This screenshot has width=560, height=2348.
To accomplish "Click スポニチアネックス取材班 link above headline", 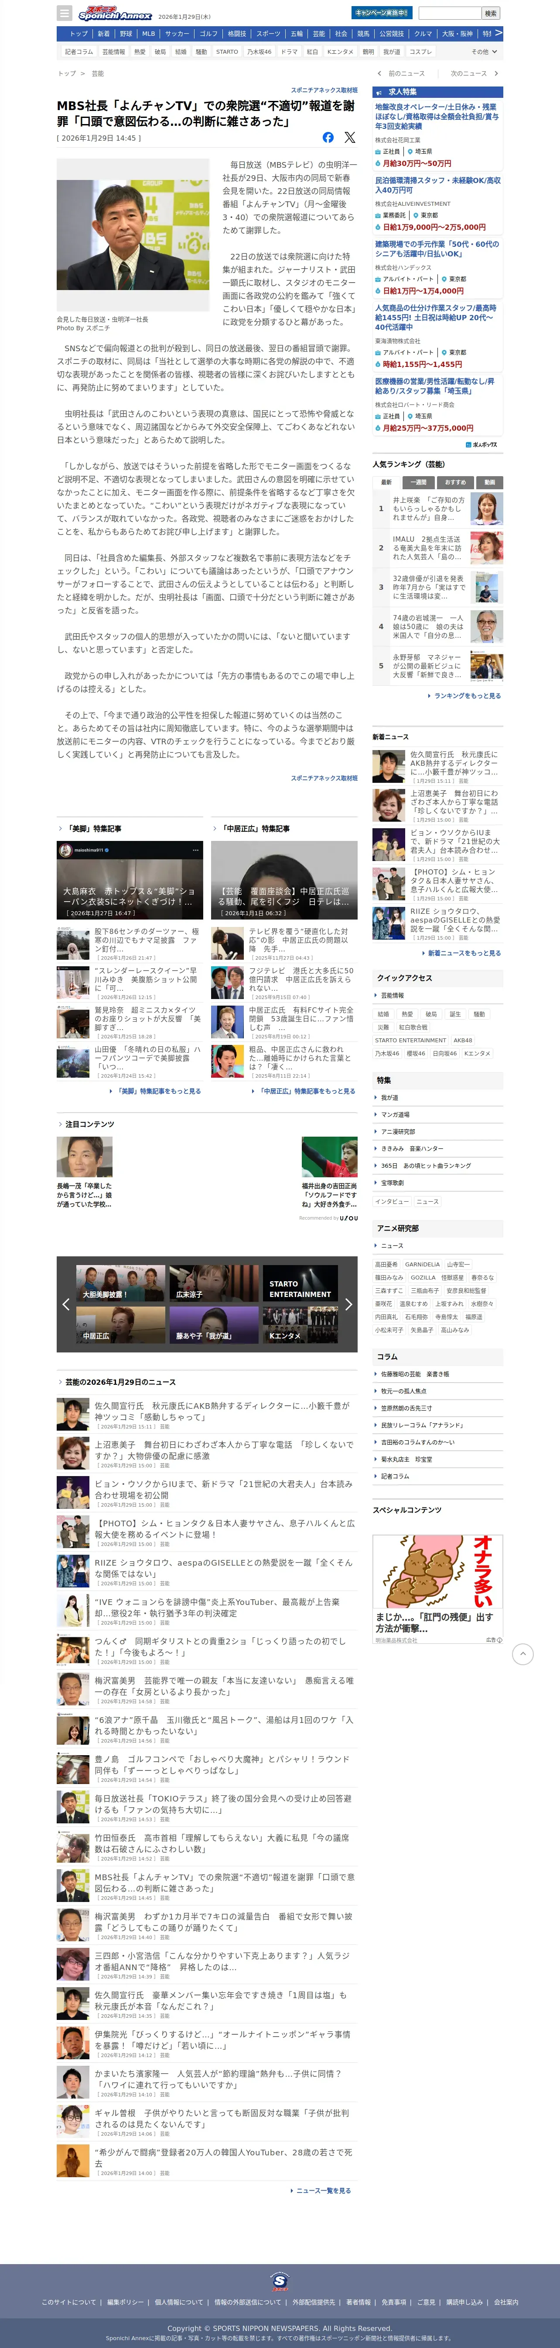I will point(324,90).
